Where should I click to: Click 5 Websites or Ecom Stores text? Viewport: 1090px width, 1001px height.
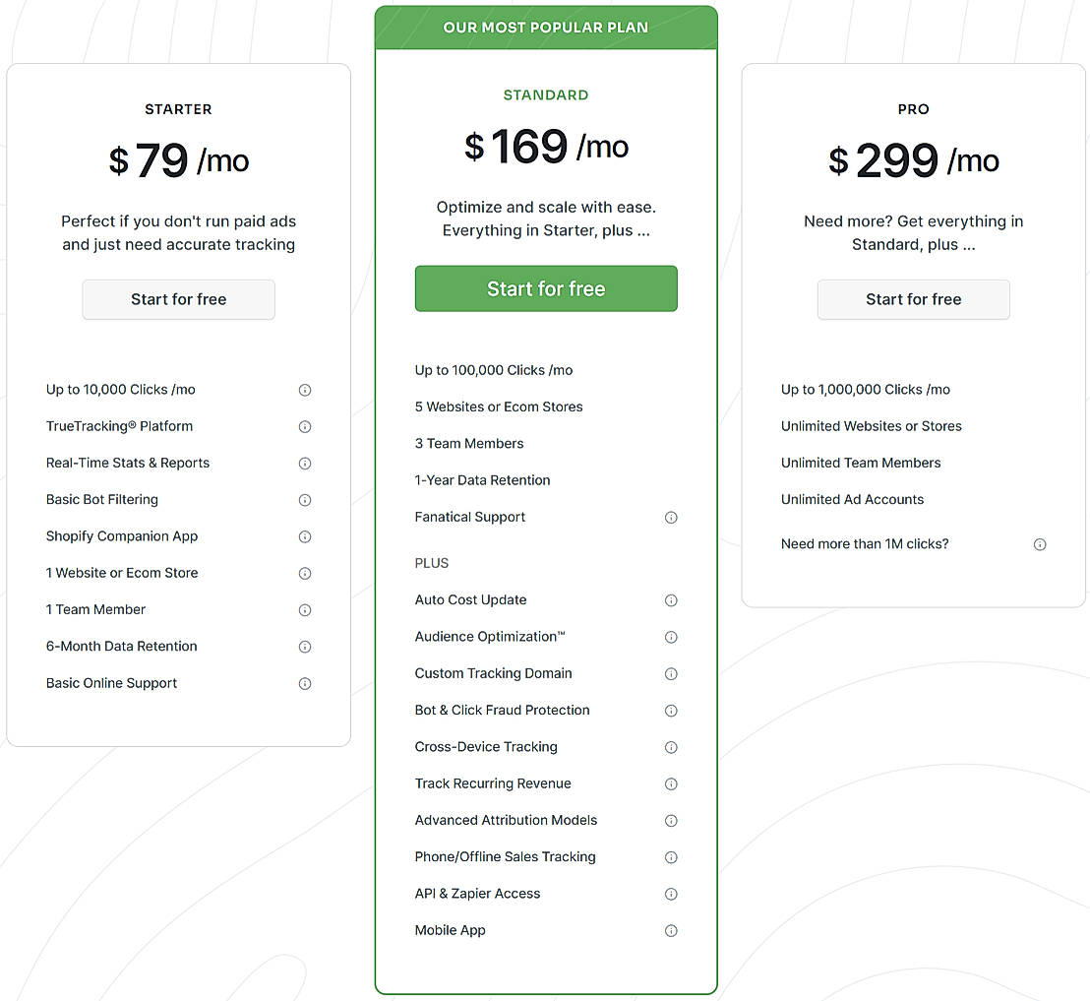tap(499, 407)
